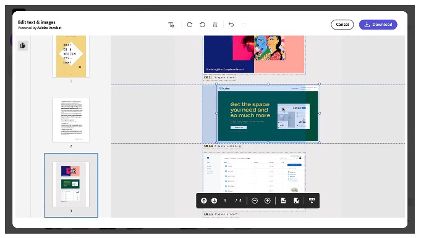The width and height of the screenshot is (421, 238).
Task: Zoom out of the document
Action: [x=255, y=200]
